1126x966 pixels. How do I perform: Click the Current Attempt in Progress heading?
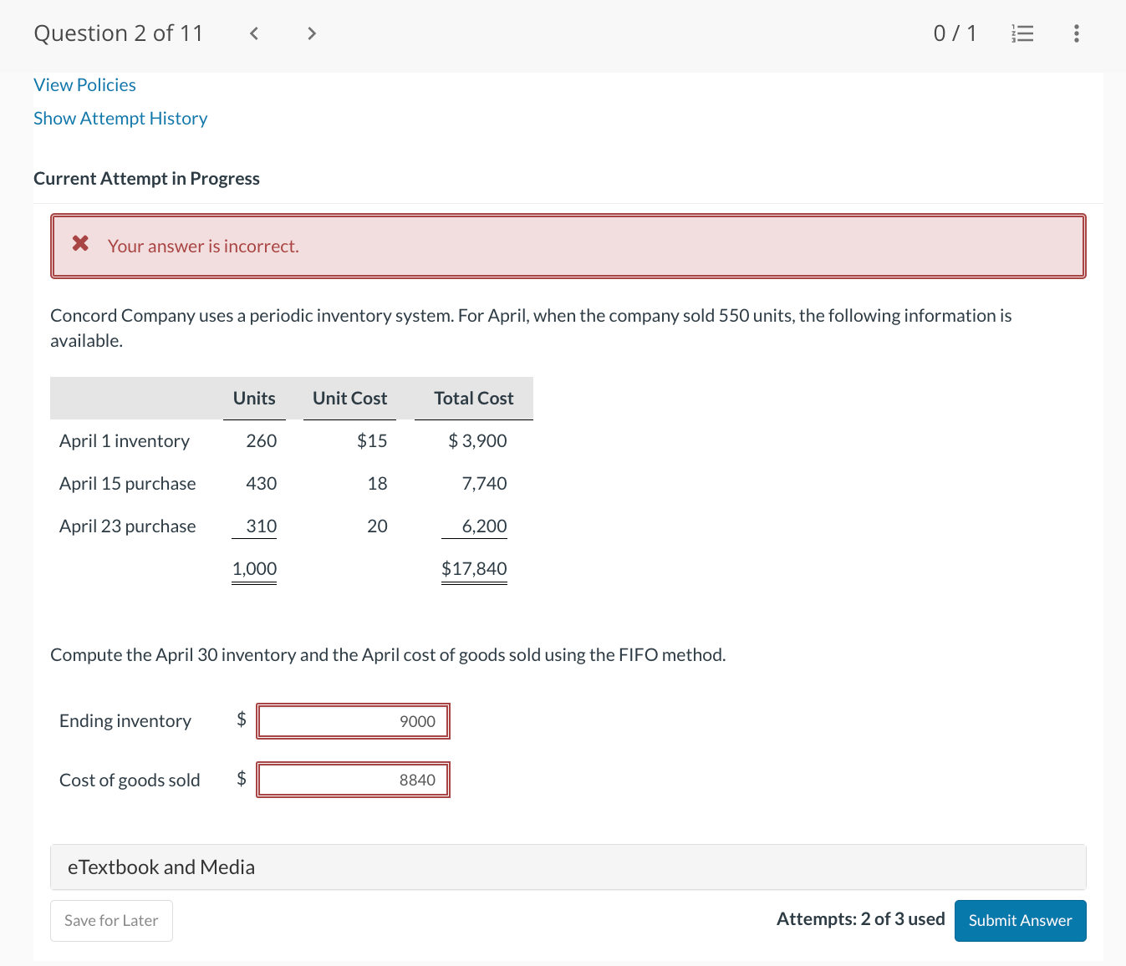[x=146, y=179]
